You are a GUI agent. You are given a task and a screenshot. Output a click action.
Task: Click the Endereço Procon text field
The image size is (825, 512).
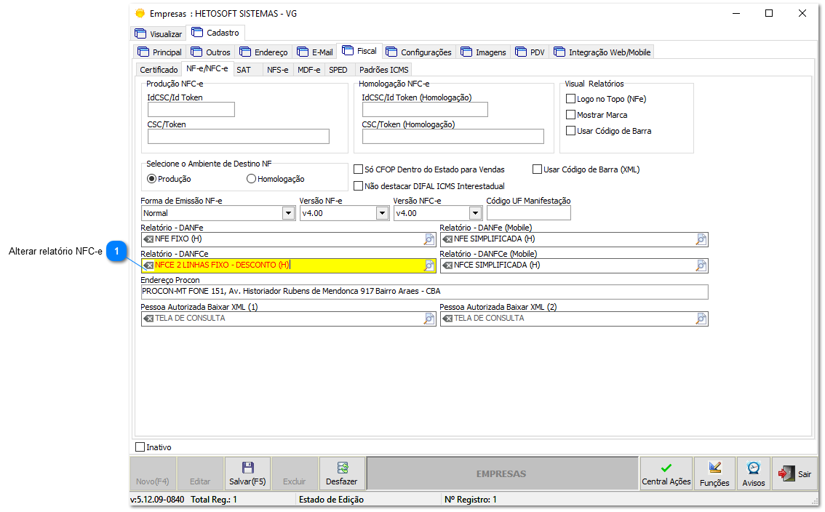pyautogui.click(x=424, y=292)
